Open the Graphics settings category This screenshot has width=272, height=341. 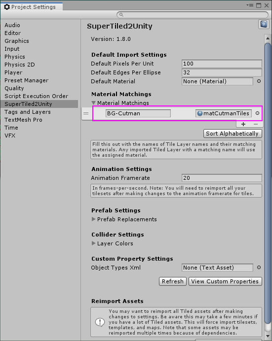coord(17,41)
